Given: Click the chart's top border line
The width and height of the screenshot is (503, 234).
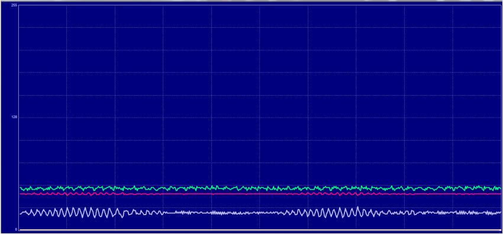Looking at the screenshot, I should pyautogui.click(x=260, y=5).
